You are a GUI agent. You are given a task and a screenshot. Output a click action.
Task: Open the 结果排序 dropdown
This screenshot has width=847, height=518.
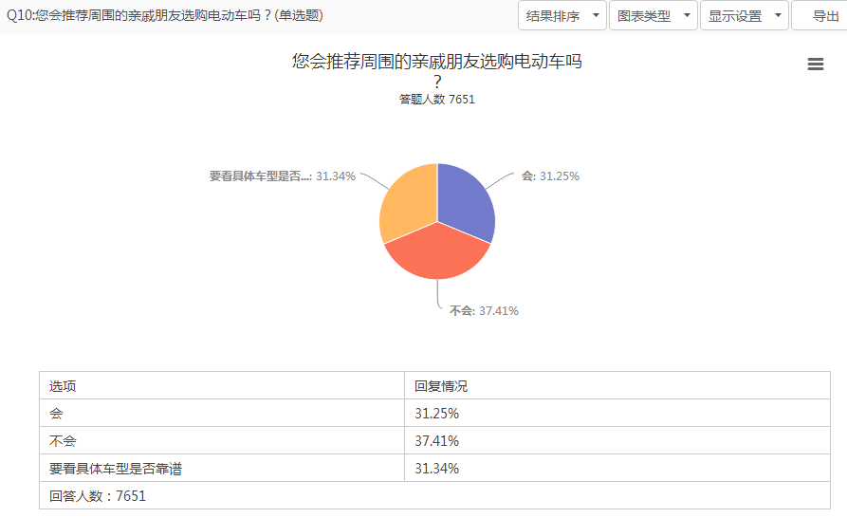562,15
